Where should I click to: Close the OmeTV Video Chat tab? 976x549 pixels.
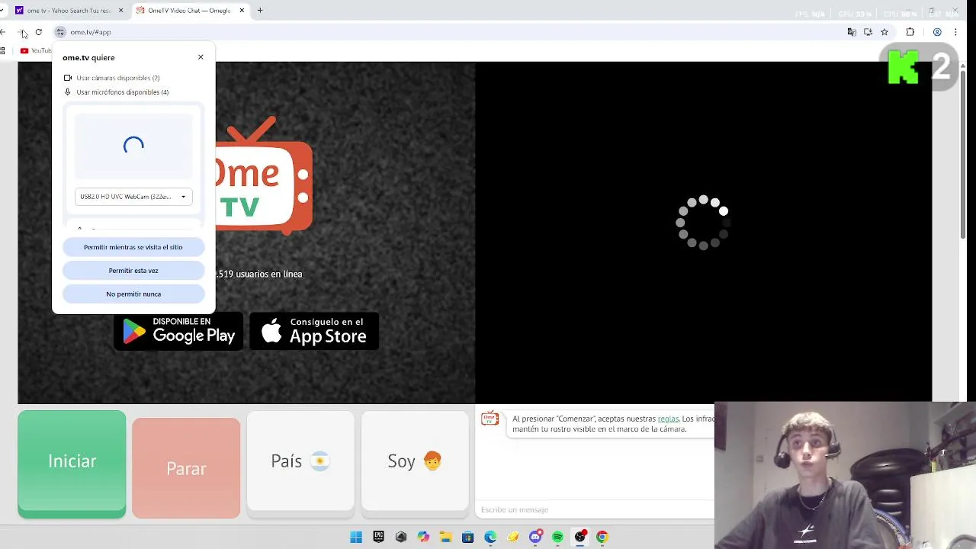coord(242,11)
